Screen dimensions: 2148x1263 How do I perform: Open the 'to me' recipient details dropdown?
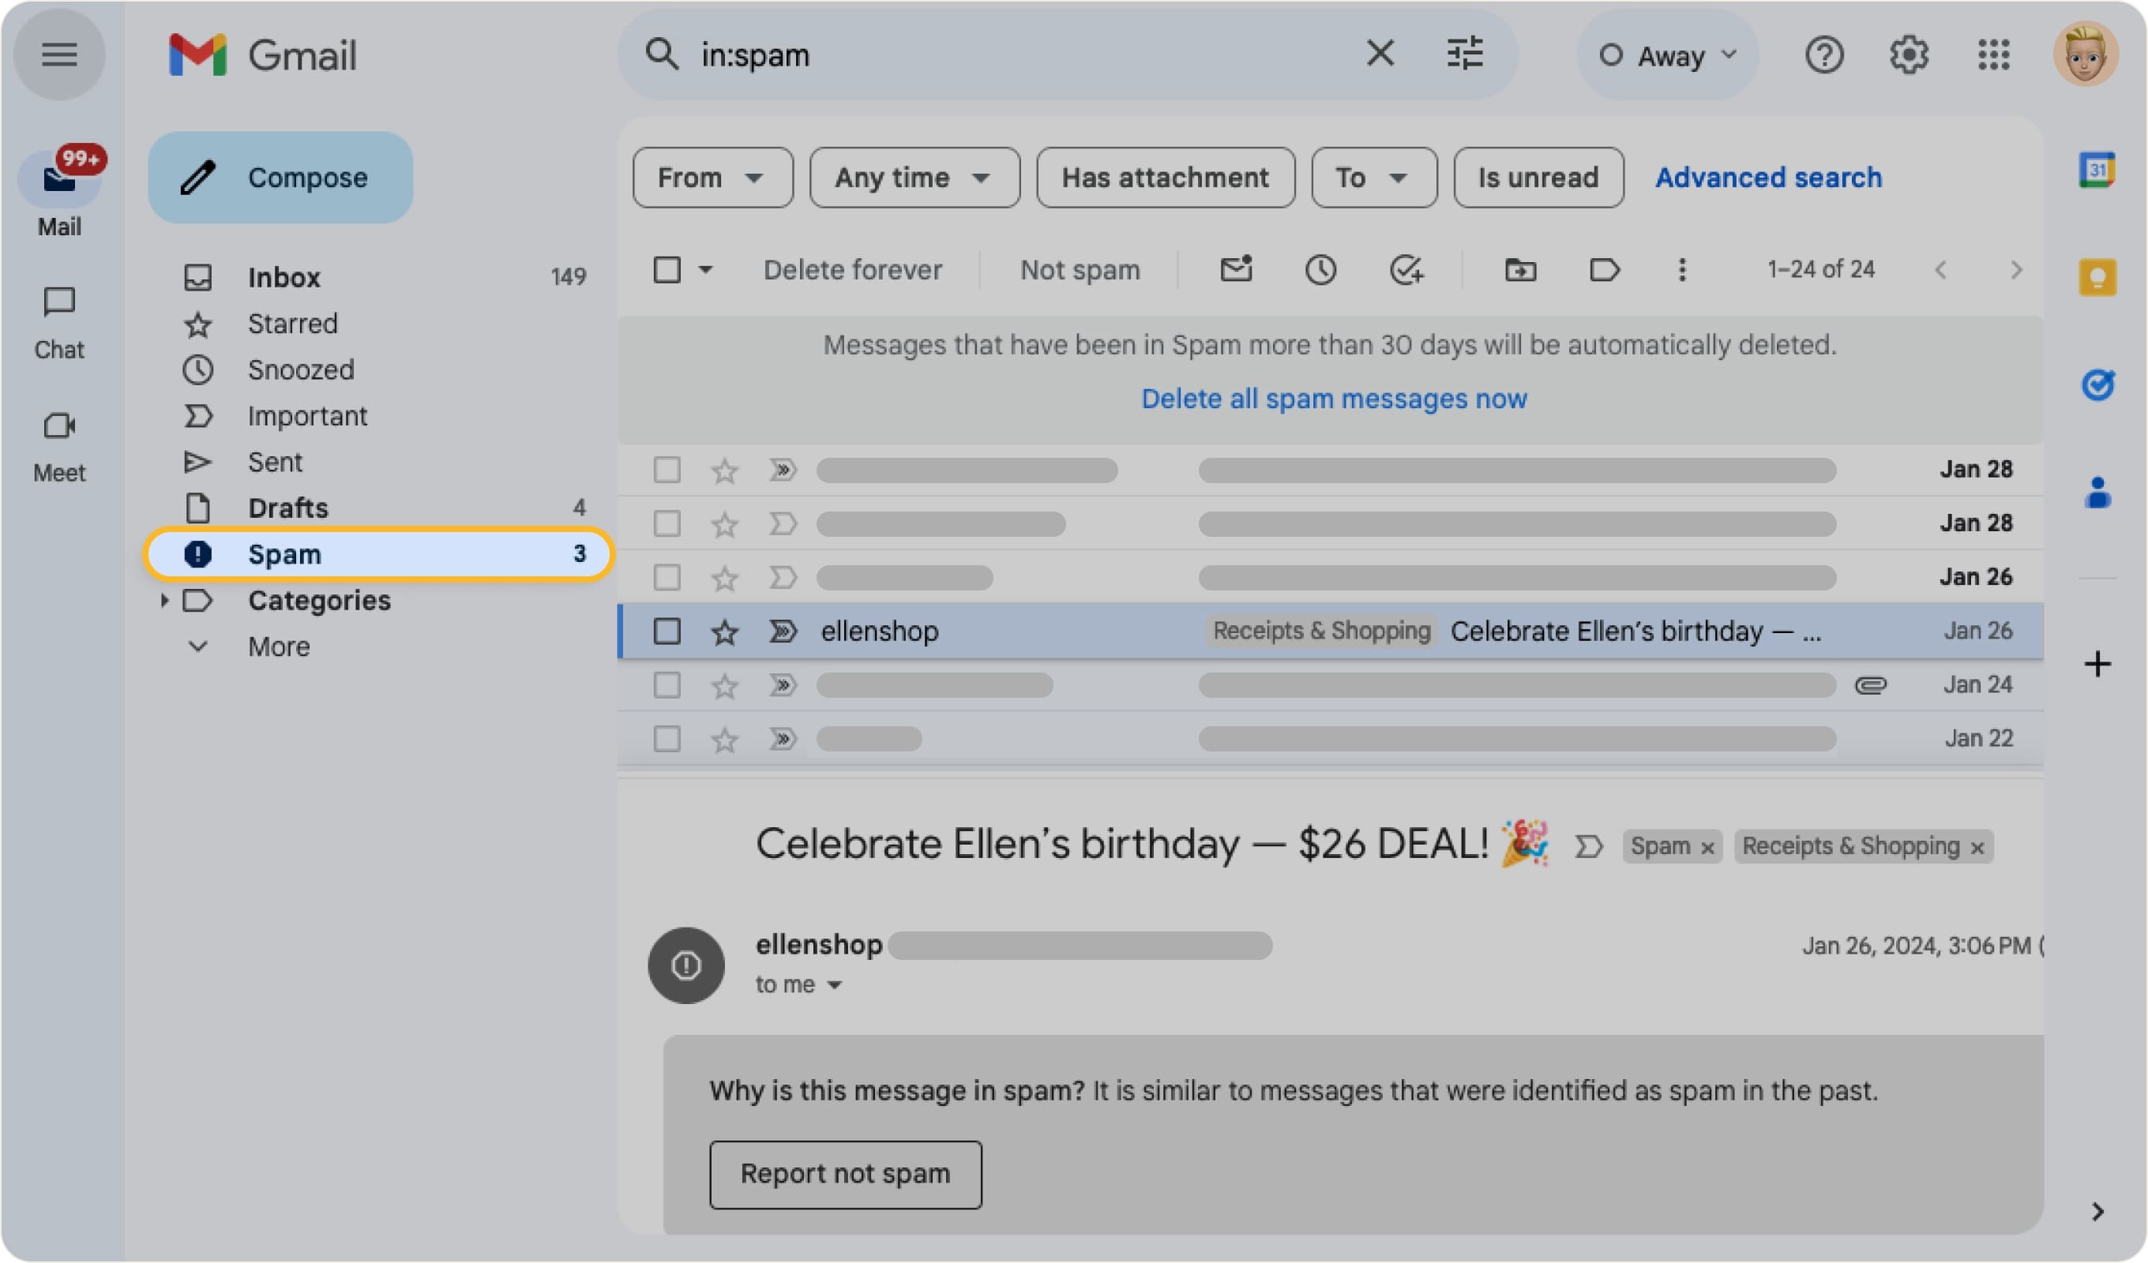(798, 984)
